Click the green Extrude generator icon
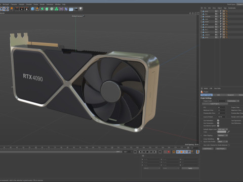Screen dimensions: 243x182 [x=47, y=9]
